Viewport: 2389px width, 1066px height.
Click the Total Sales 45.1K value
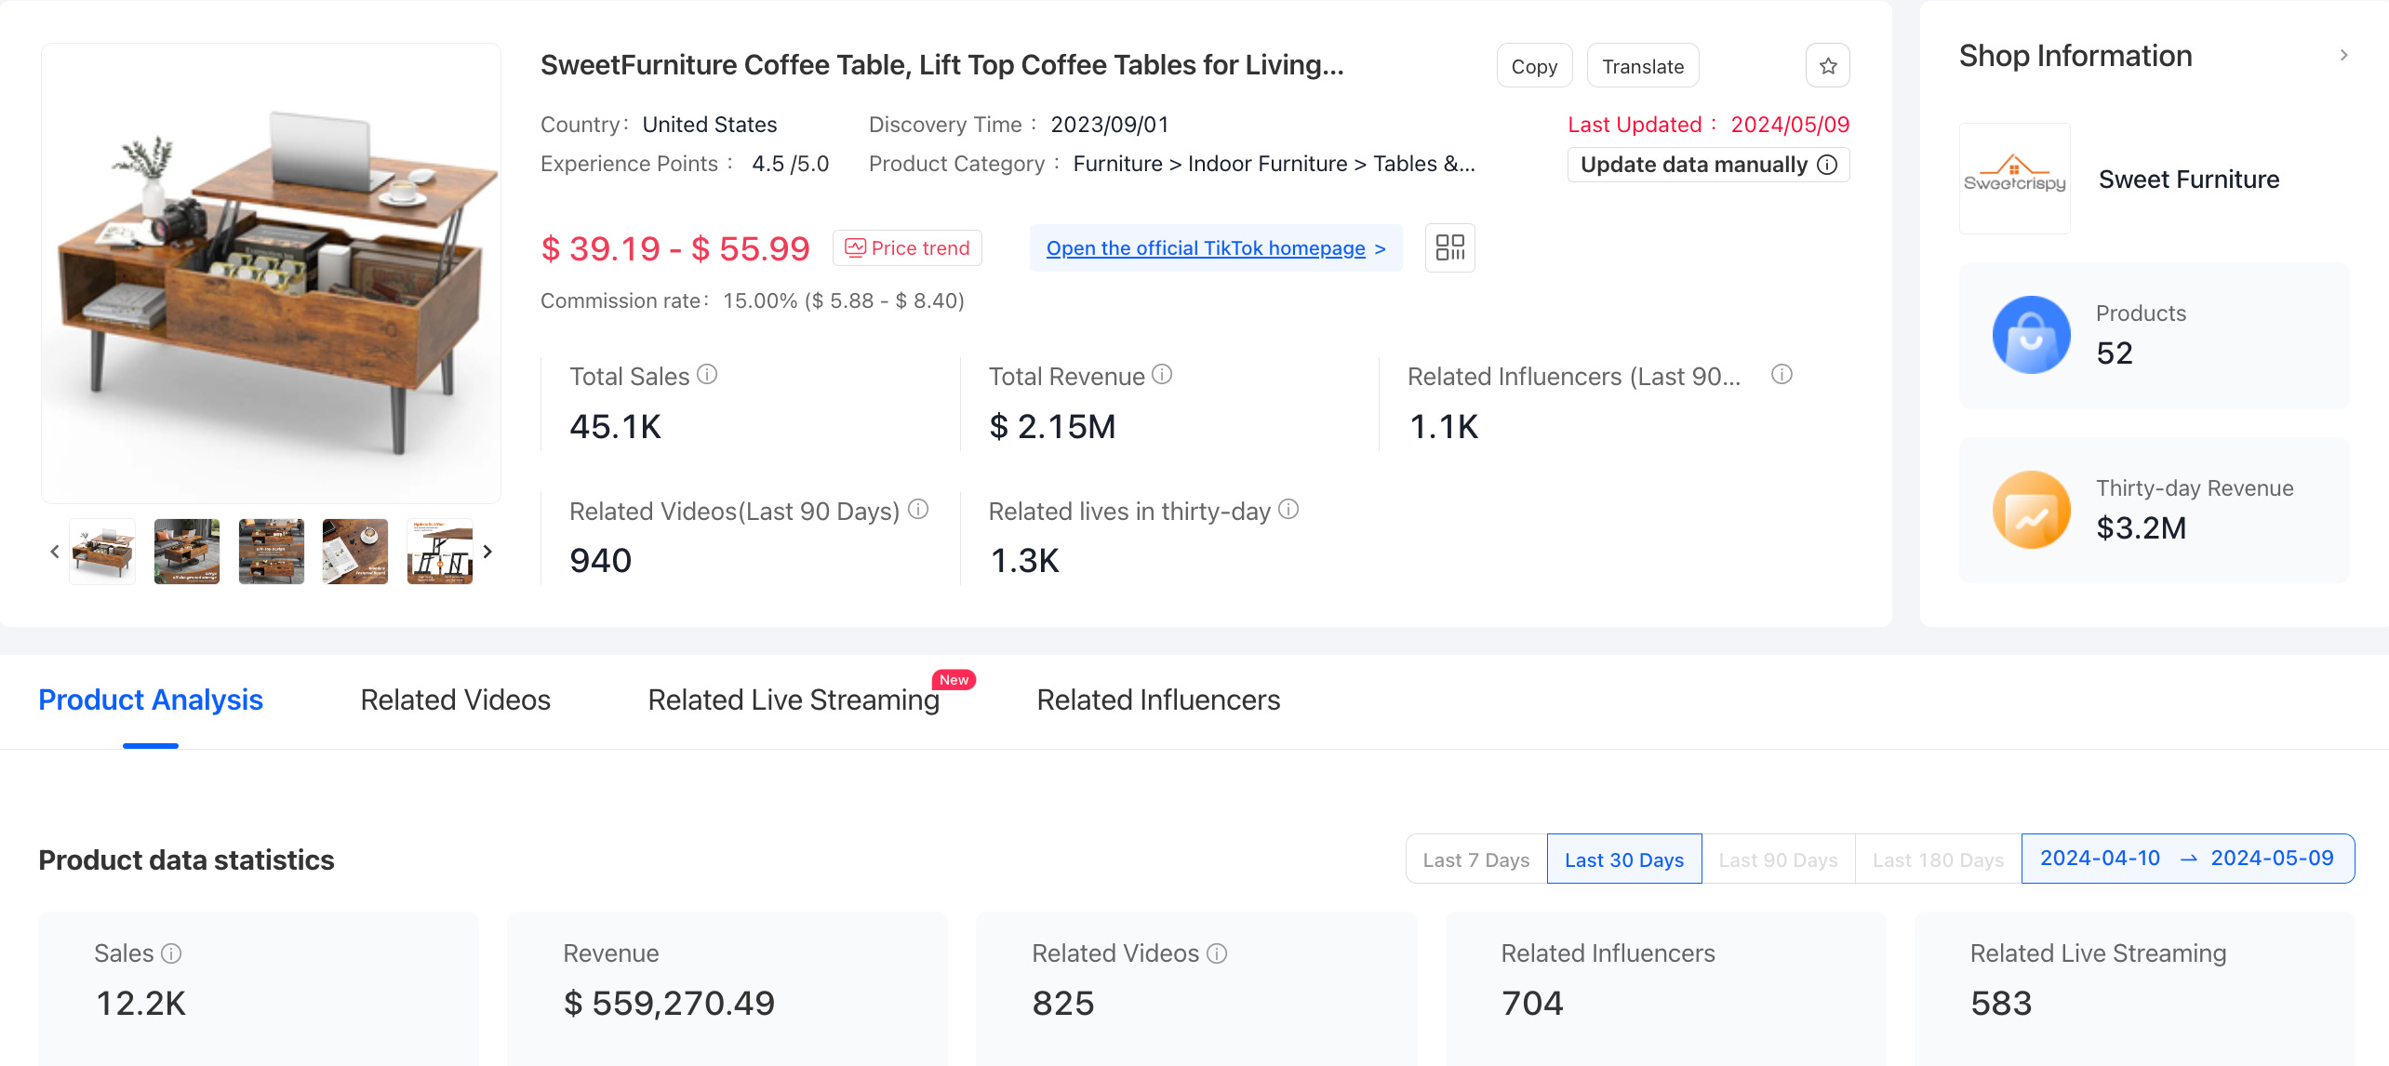[x=615, y=426]
